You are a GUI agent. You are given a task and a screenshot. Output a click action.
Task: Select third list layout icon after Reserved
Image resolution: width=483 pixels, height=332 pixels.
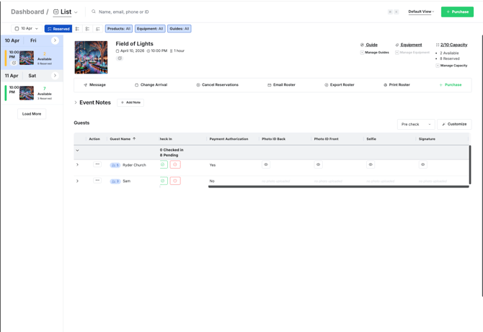point(87,29)
